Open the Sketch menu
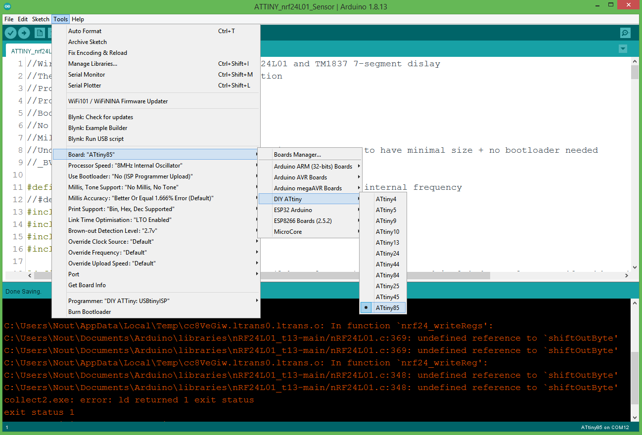The image size is (642, 435). [x=41, y=19]
